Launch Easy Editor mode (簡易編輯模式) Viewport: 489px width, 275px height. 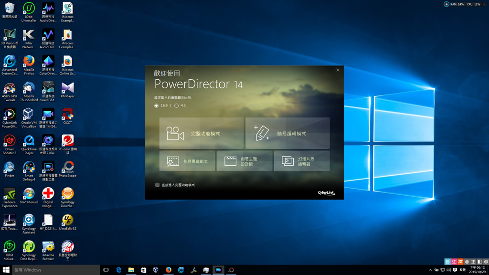point(287,134)
